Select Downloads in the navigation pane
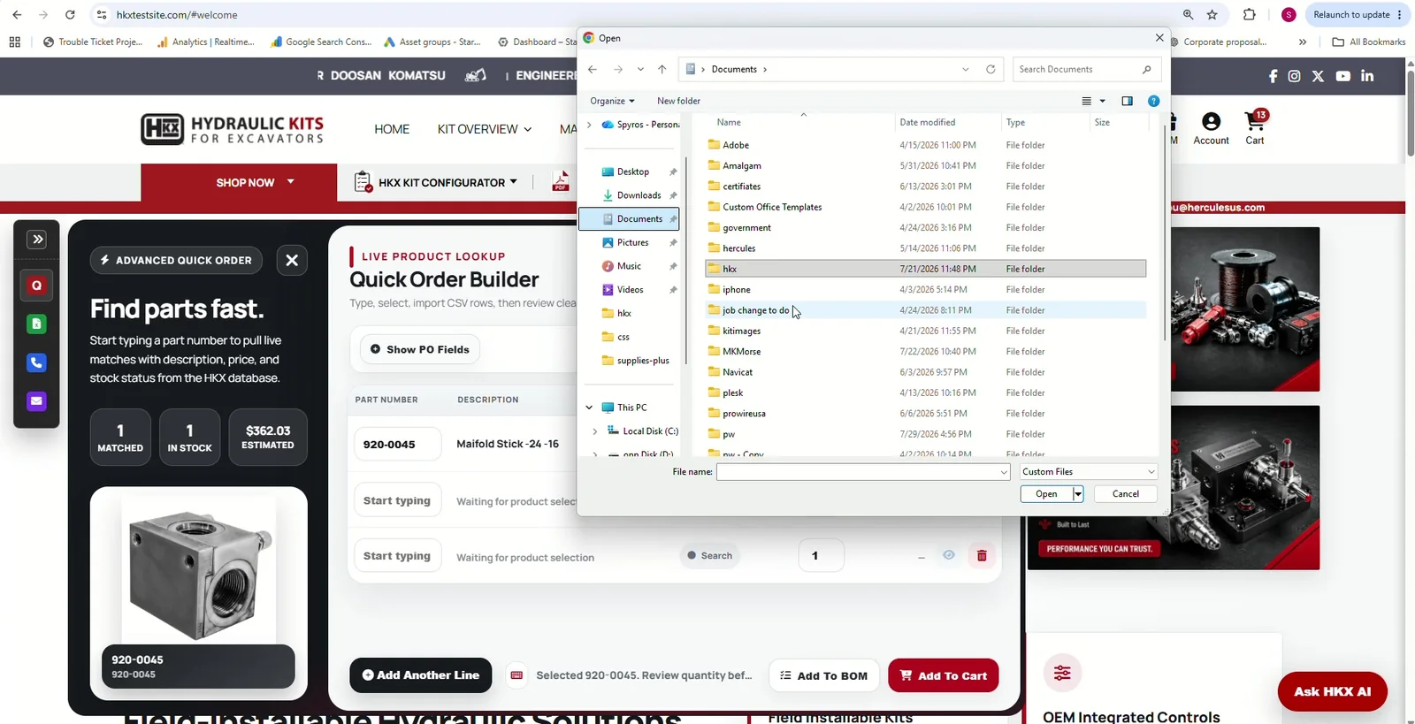 pos(639,195)
